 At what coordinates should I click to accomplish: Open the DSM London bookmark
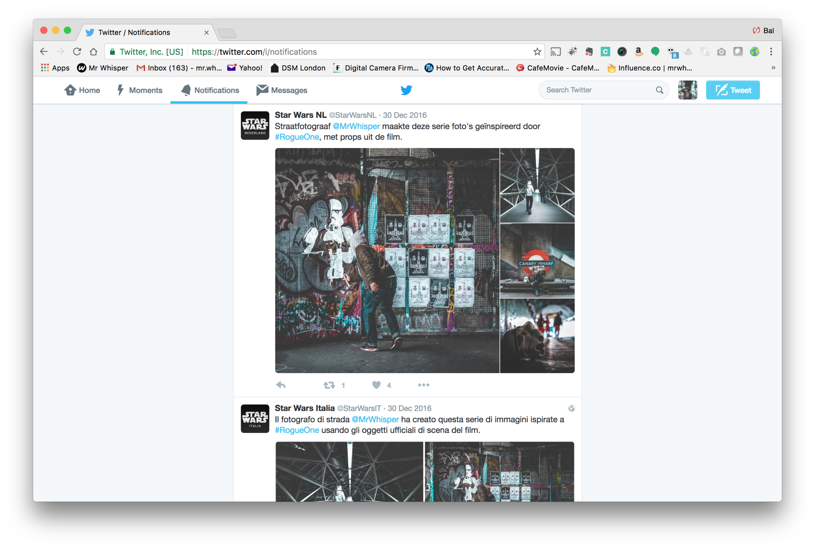pyautogui.click(x=298, y=68)
